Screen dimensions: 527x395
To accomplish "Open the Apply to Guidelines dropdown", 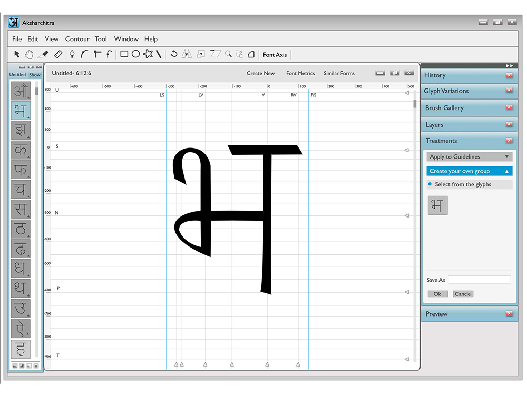I will coord(470,156).
